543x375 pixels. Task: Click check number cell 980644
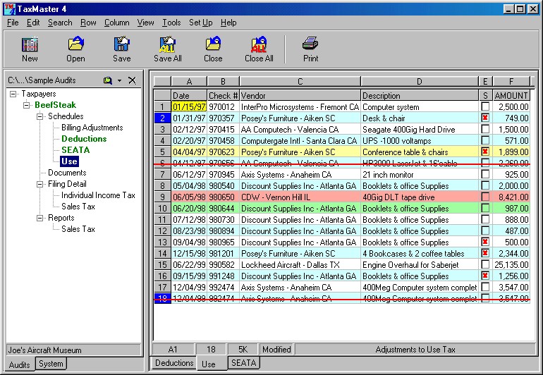tap(223, 209)
